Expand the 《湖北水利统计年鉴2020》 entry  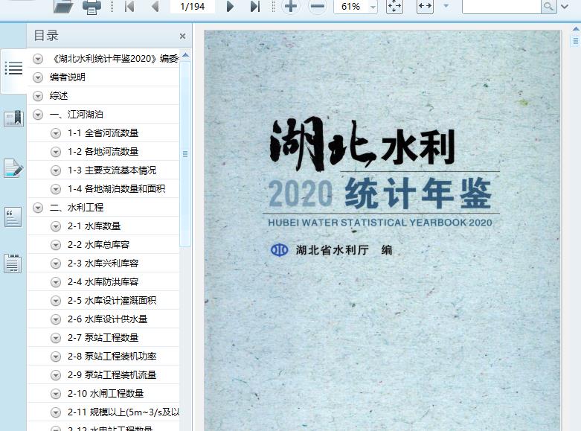(x=38, y=59)
